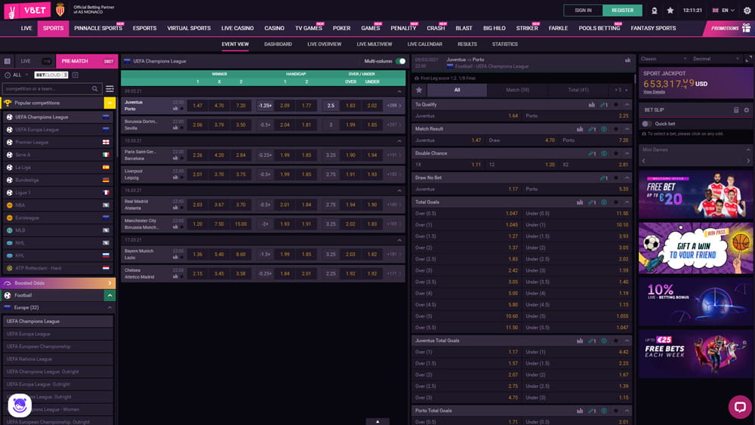Collapse the 09.03.21 date group

tap(399, 91)
